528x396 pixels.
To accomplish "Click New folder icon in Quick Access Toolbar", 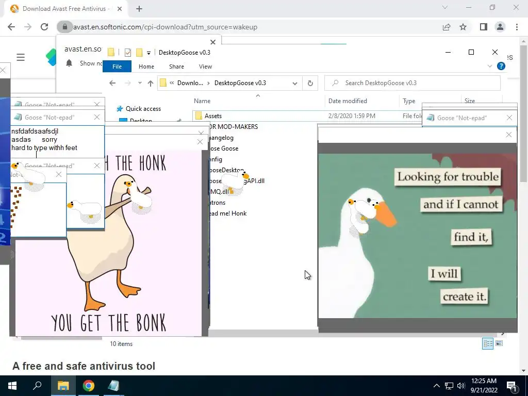I will [x=139, y=53].
